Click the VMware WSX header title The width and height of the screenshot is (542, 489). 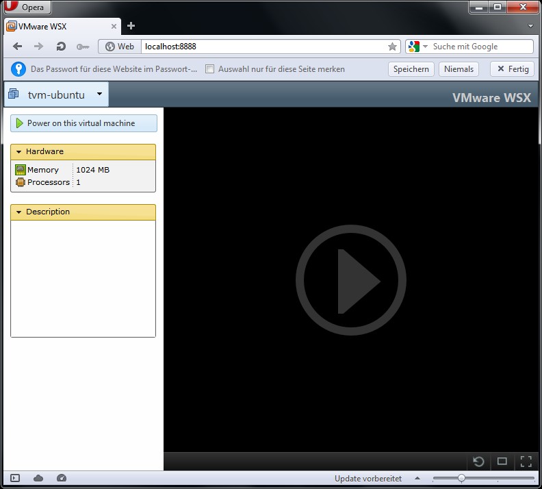491,98
